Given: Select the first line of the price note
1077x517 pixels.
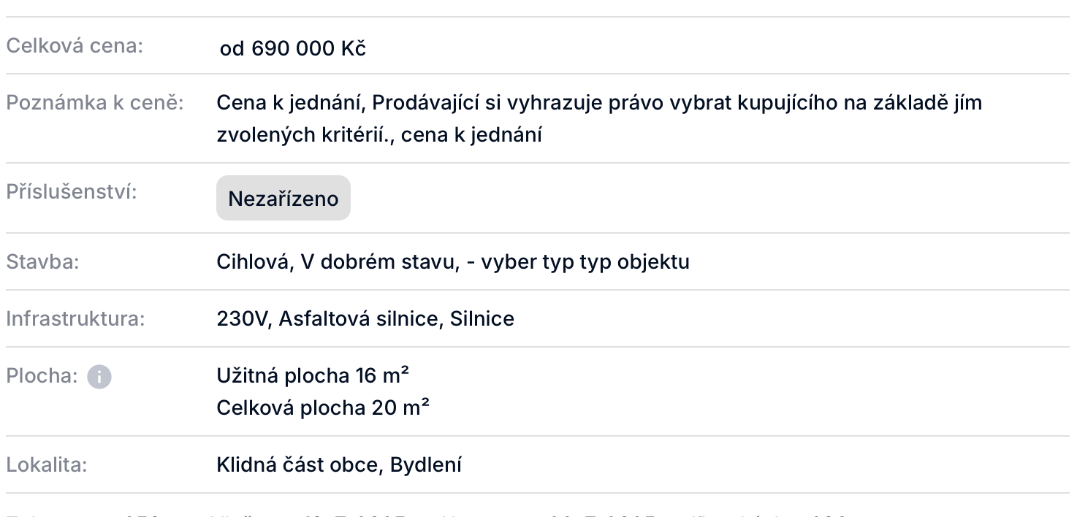Looking at the screenshot, I should (x=599, y=103).
